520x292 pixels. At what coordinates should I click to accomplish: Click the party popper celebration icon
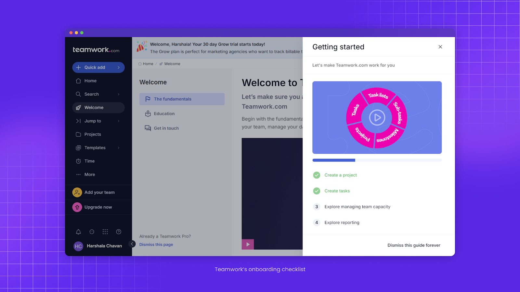pyautogui.click(x=142, y=46)
